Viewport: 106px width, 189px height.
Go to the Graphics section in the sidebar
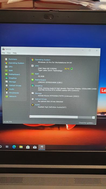13,78
